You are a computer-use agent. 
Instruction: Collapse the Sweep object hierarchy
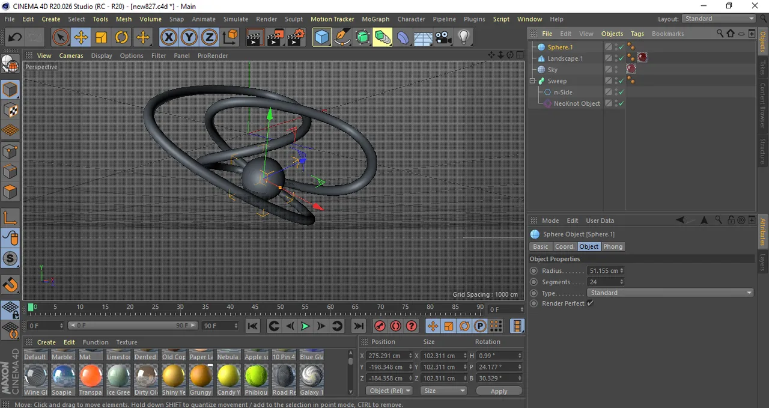[532, 81]
